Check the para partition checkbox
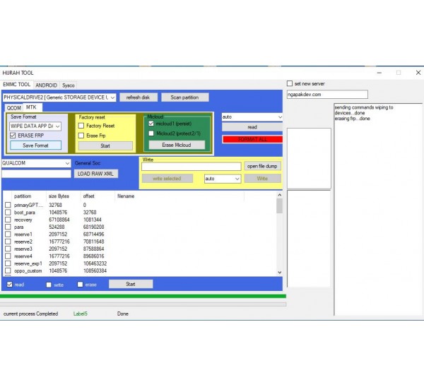This screenshot has width=424, height=387. 8,227
